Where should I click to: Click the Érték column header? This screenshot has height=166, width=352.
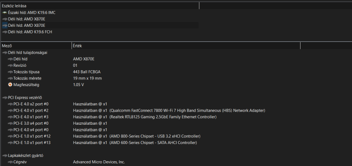pyautogui.click(x=186, y=46)
